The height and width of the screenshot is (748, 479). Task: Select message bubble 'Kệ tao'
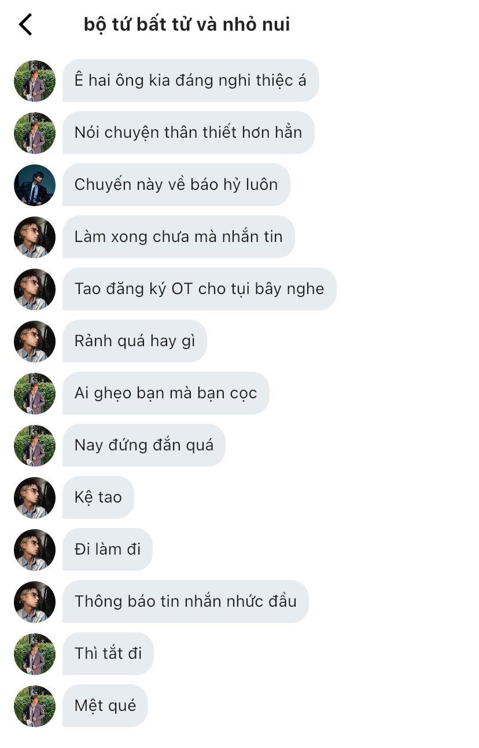click(98, 497)
